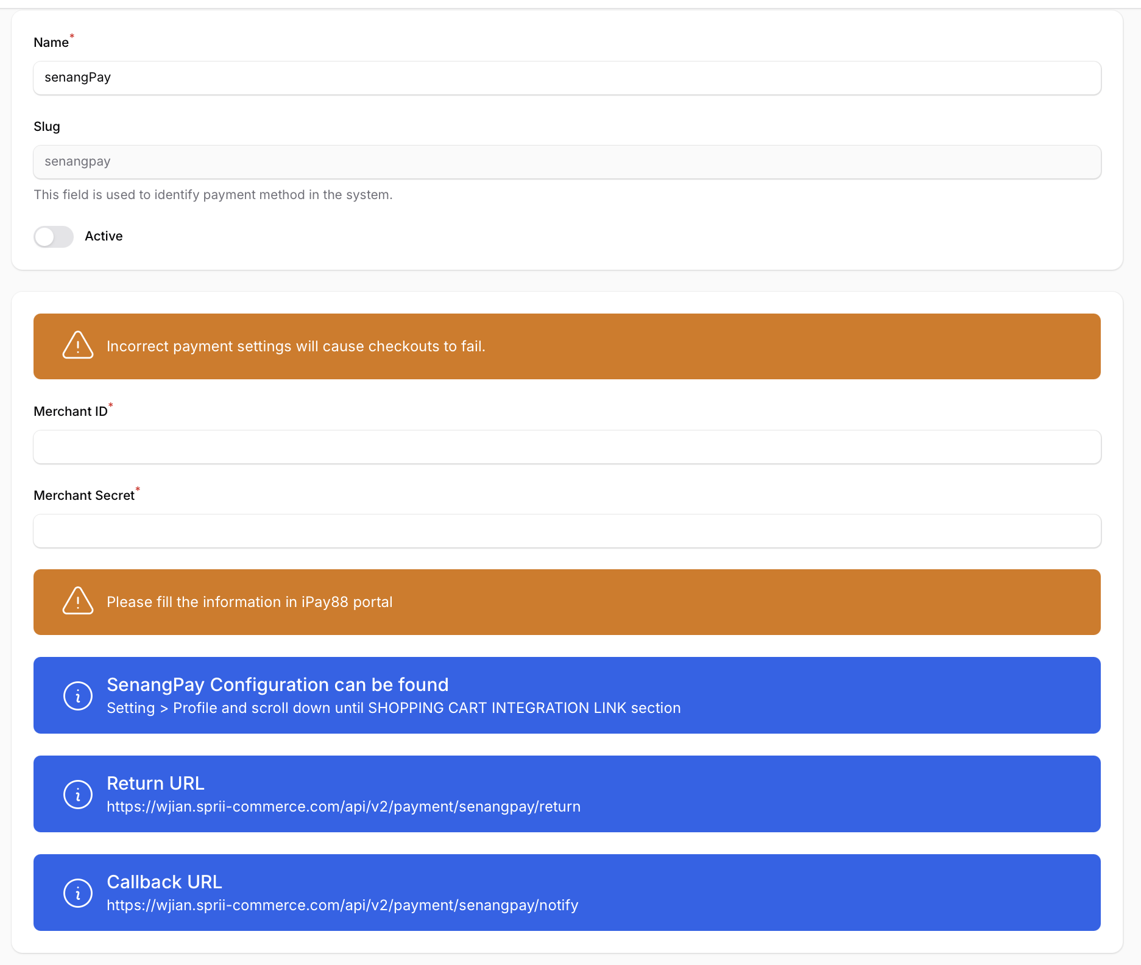The width and height of the screenshot is (1141, 965).
Task: Click warning icon beside incorrect payment settings message
Action: (78, 346)
